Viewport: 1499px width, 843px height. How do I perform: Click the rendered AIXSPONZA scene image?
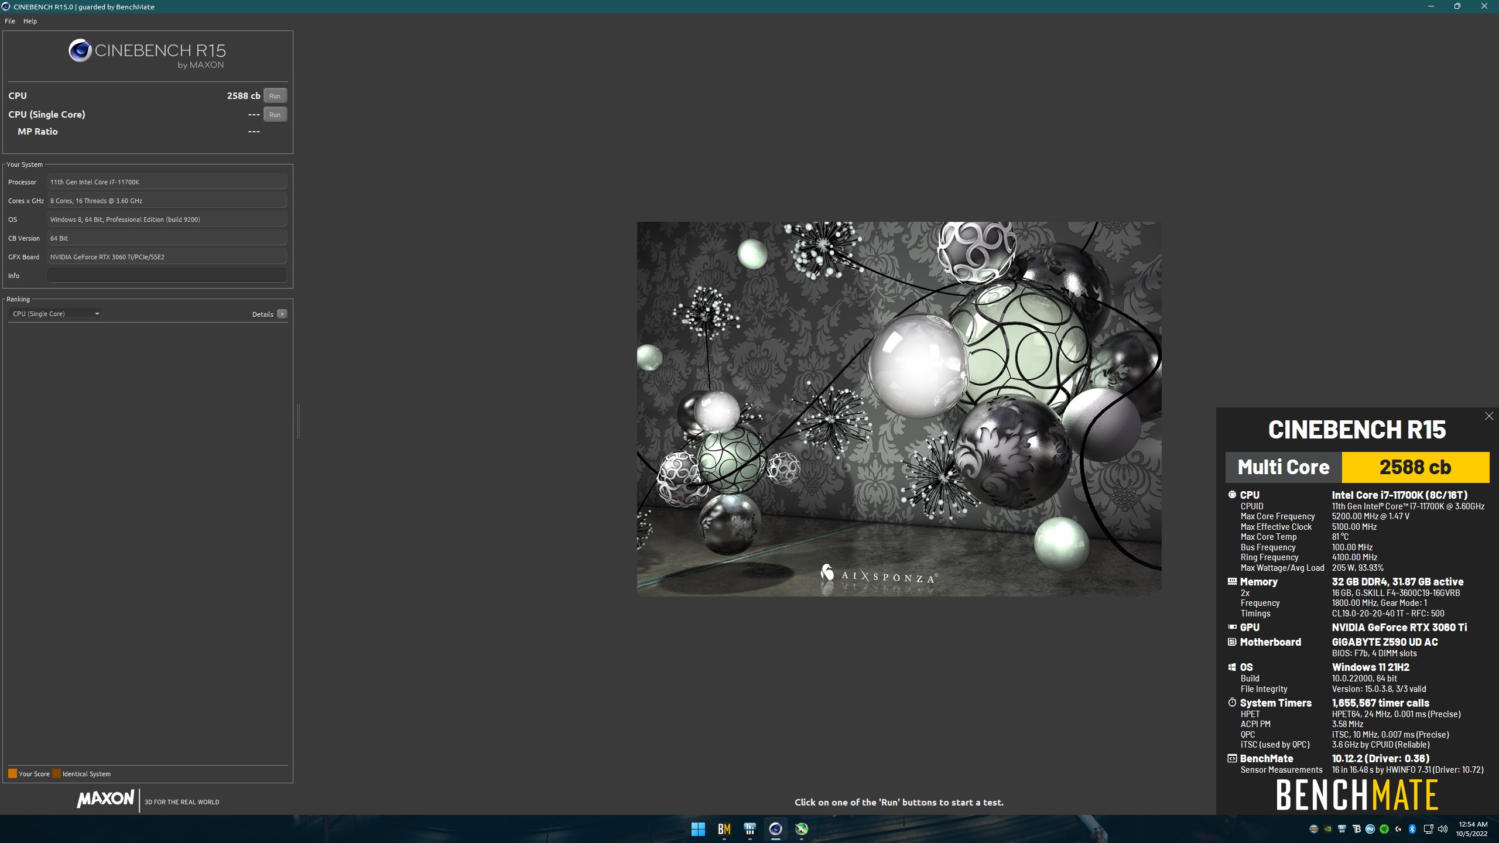click(899, 409)
